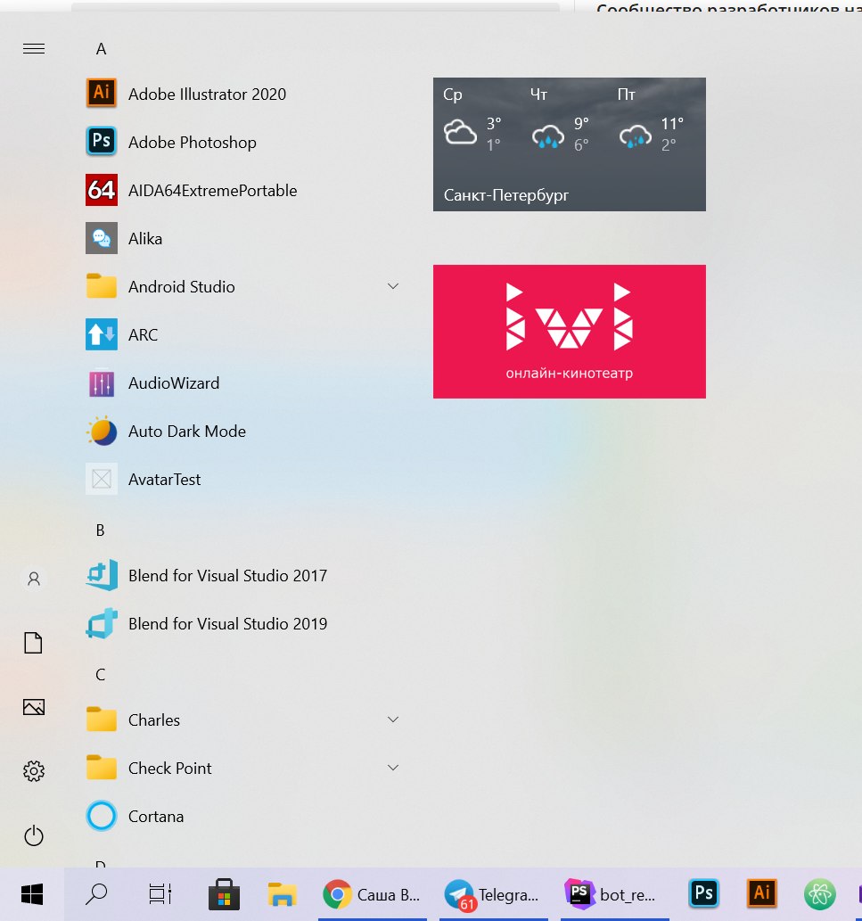Open the Charles folder entry
The height and width of the screenshot is (921, 862).
point(243,720)
